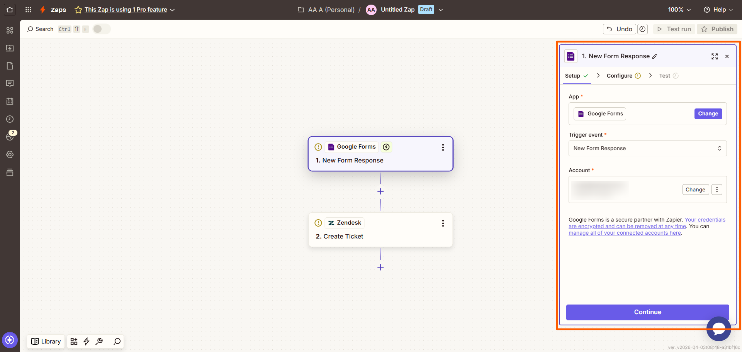The image size is (742, 352).
Task: Open the Untitled Zap name dropdown arrow
Action: (x=441, y=10)
